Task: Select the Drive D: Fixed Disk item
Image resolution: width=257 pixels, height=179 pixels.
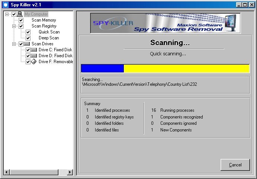Action: tap(55, 56)
